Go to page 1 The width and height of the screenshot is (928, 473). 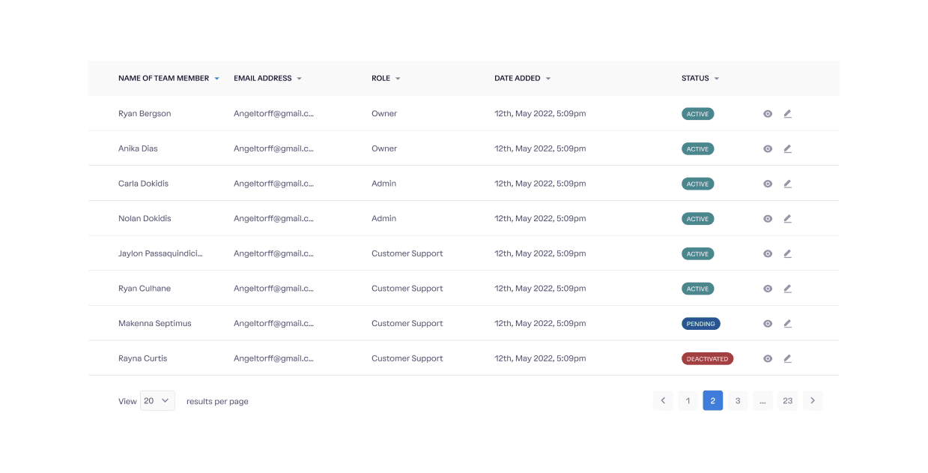pos(688,401)
